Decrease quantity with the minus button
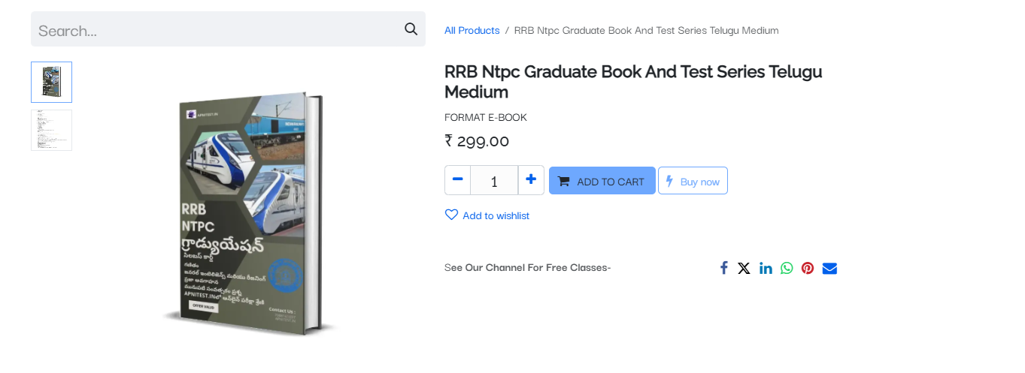Screen dimensions: 1025x373 coord(457,180)
